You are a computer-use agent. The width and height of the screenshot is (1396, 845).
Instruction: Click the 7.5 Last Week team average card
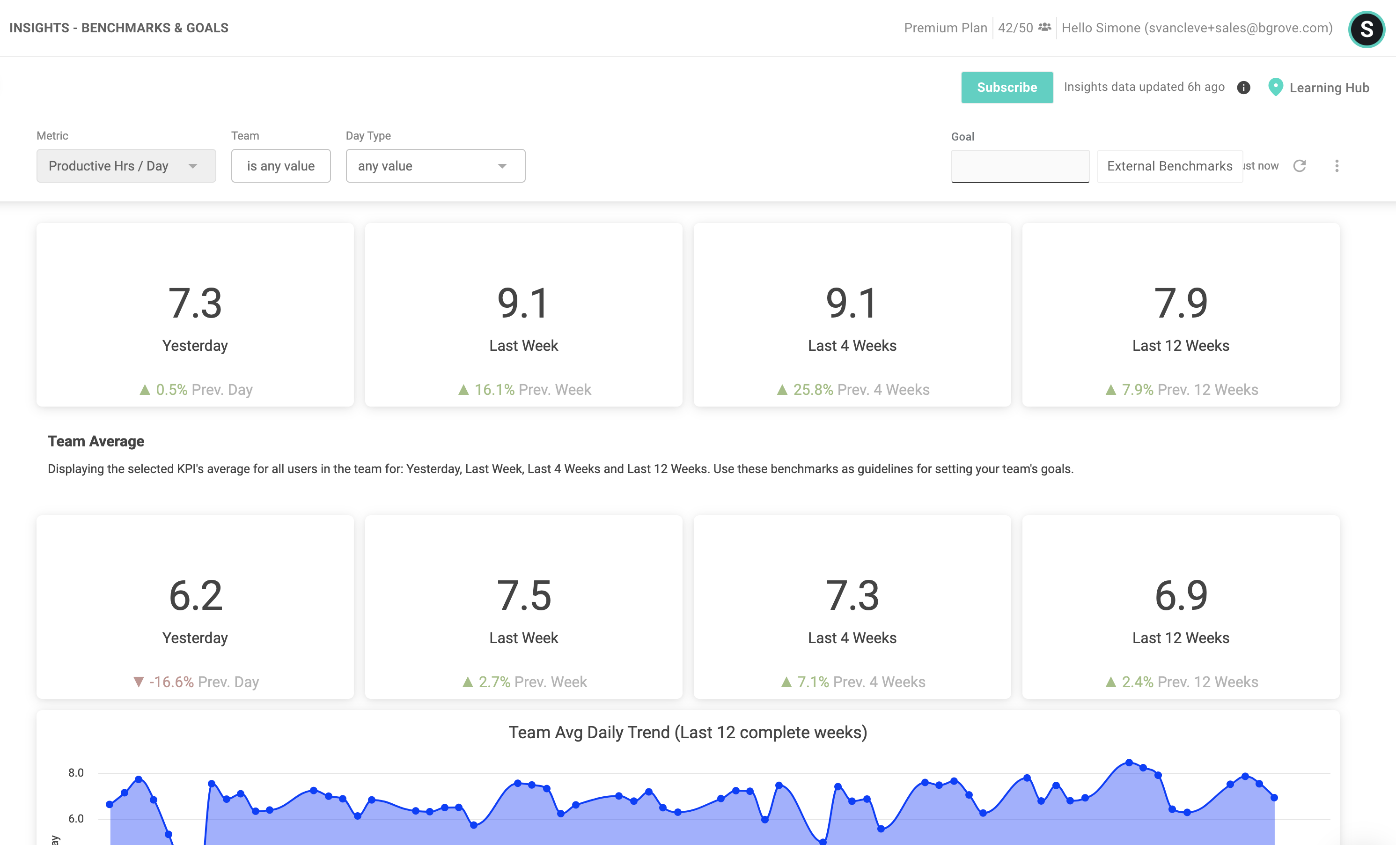[x=523, y=607]
